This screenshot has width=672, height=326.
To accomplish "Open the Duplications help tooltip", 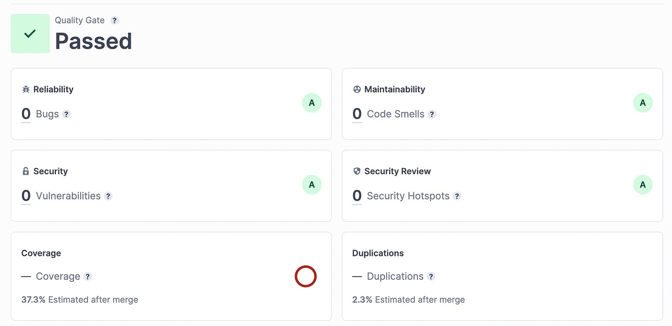I will 431,276.
